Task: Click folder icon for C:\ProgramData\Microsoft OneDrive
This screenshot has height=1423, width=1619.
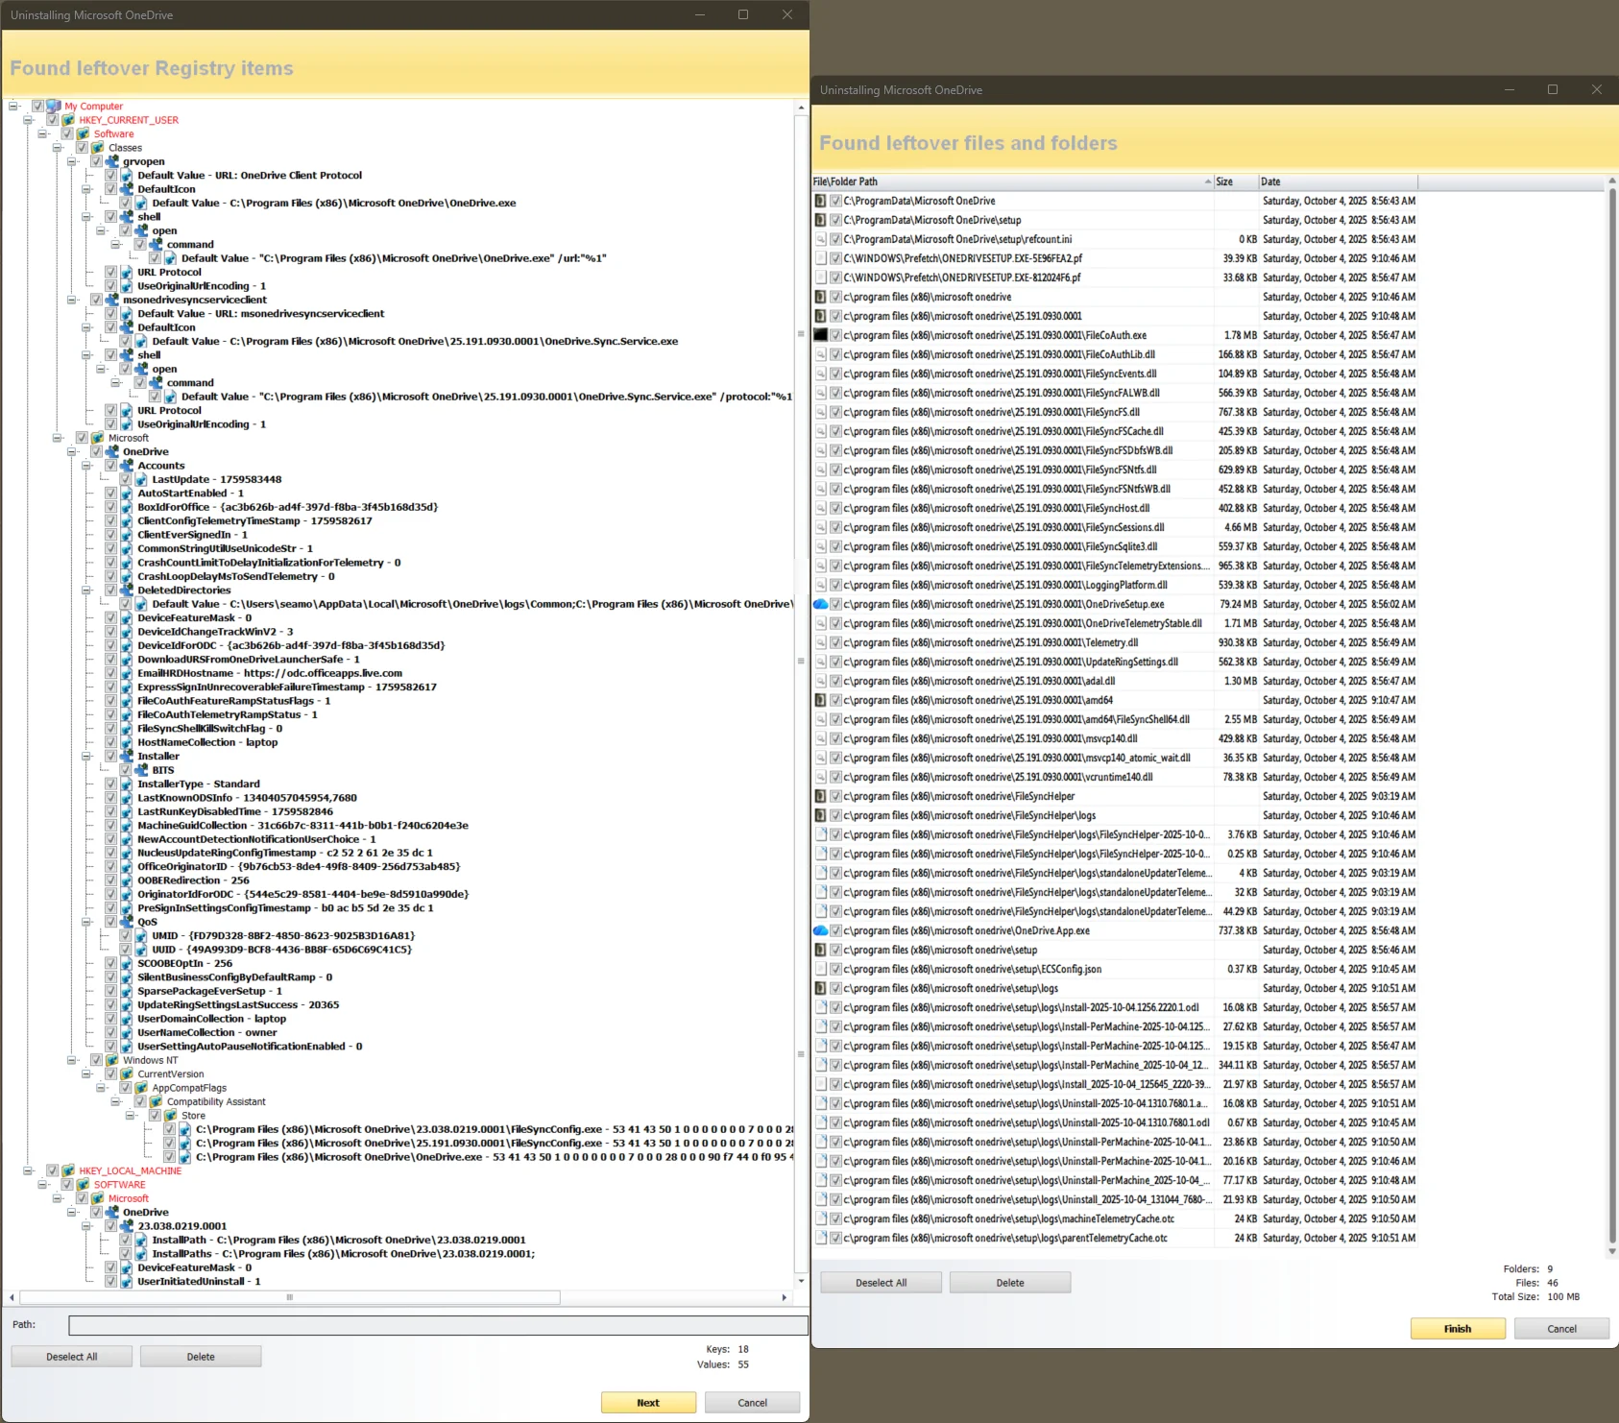Action: 820,201
